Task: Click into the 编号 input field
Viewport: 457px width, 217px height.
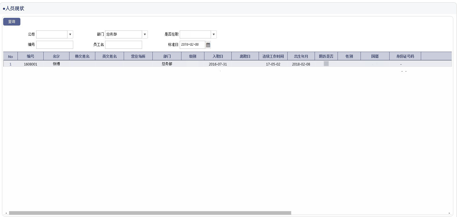Action: tap(55, 45)
